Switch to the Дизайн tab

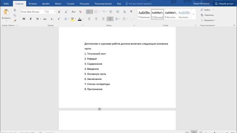tap(46, 4)
